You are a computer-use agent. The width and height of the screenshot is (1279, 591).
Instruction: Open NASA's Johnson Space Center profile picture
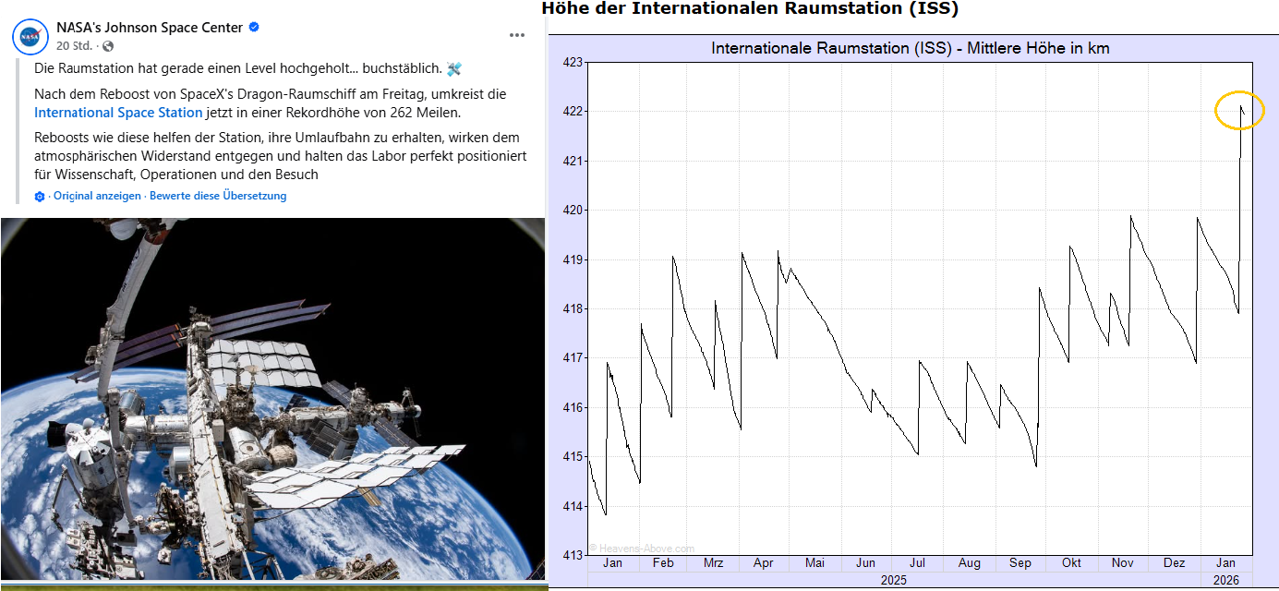[x=30, y=36]
